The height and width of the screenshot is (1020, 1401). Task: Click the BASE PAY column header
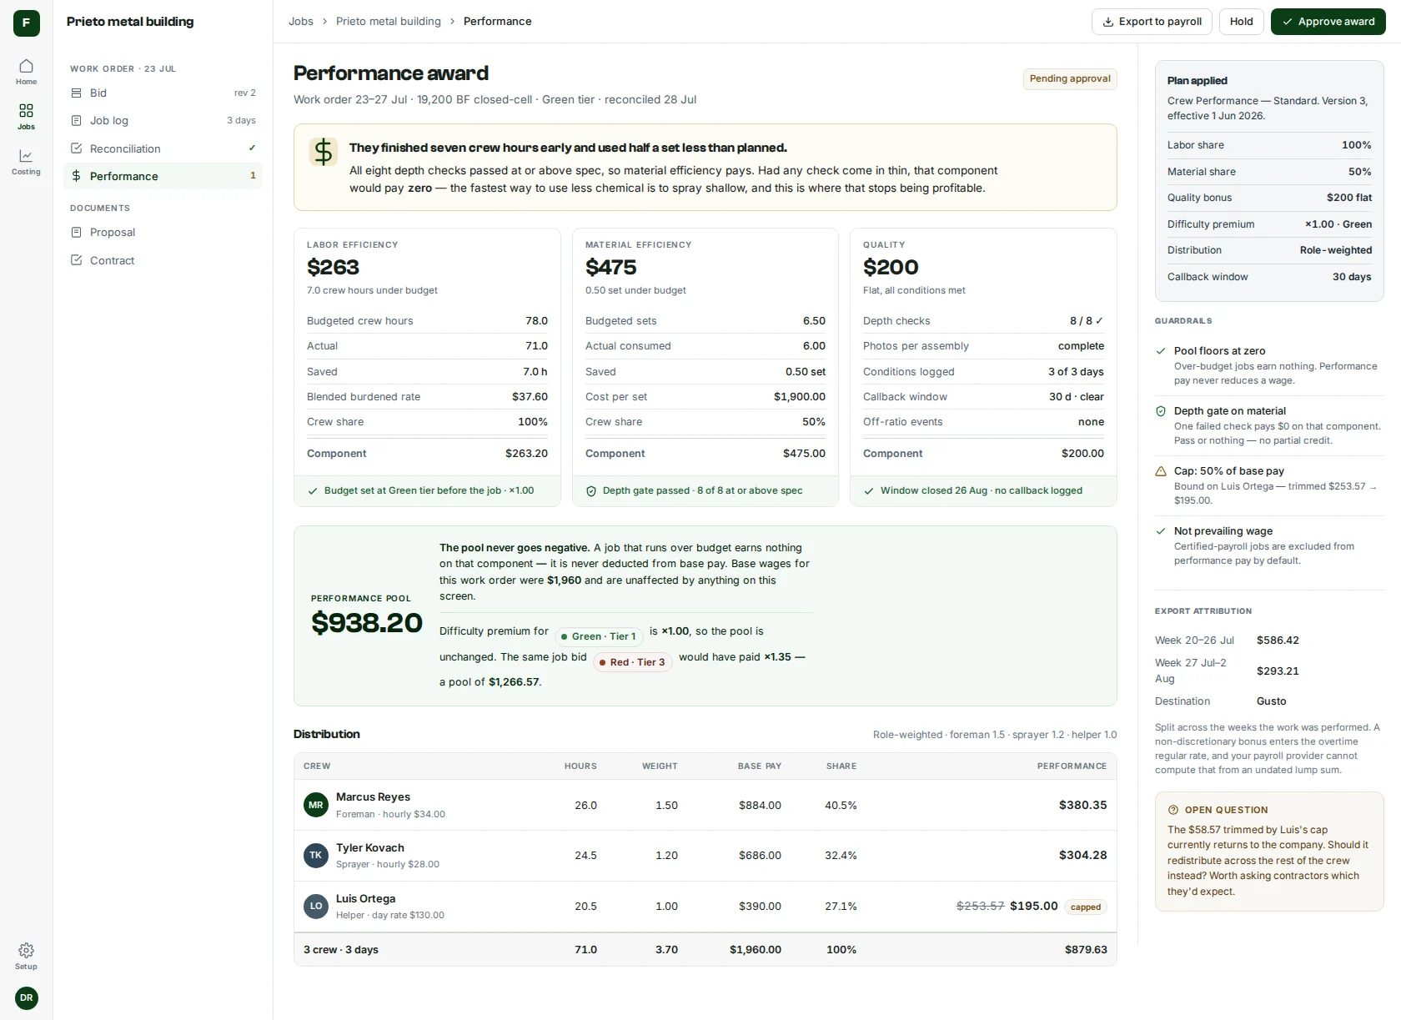[x=760, y=766]
